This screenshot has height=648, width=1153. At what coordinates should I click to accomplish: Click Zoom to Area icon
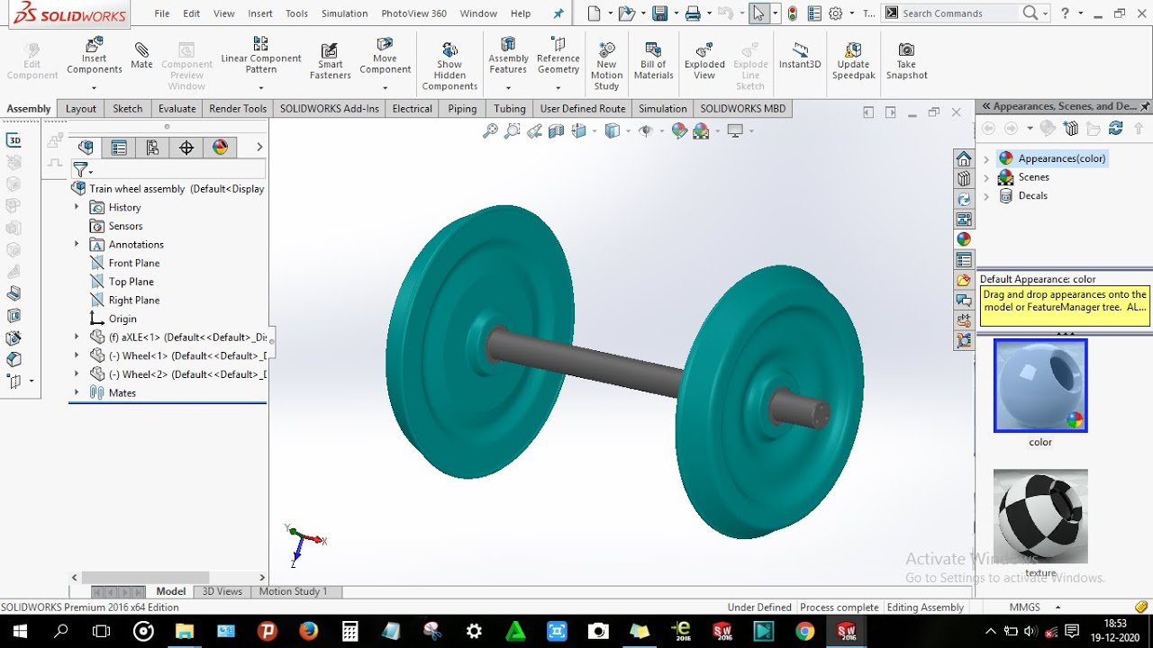point(513,131)
